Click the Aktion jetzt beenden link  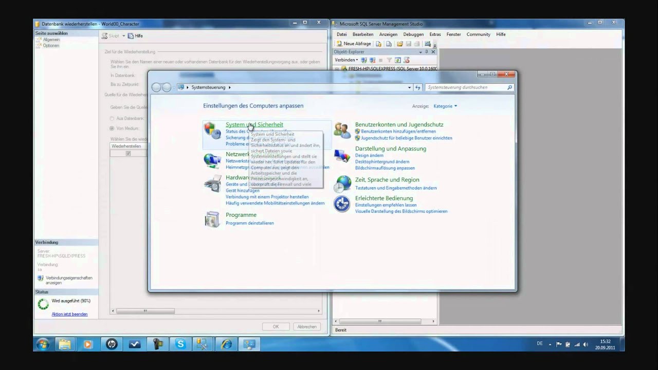coord(69,314)
